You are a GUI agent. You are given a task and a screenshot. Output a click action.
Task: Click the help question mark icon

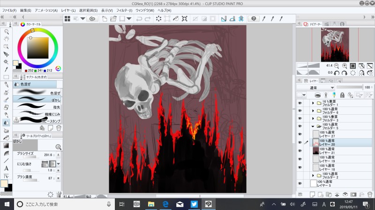[254, 19]
